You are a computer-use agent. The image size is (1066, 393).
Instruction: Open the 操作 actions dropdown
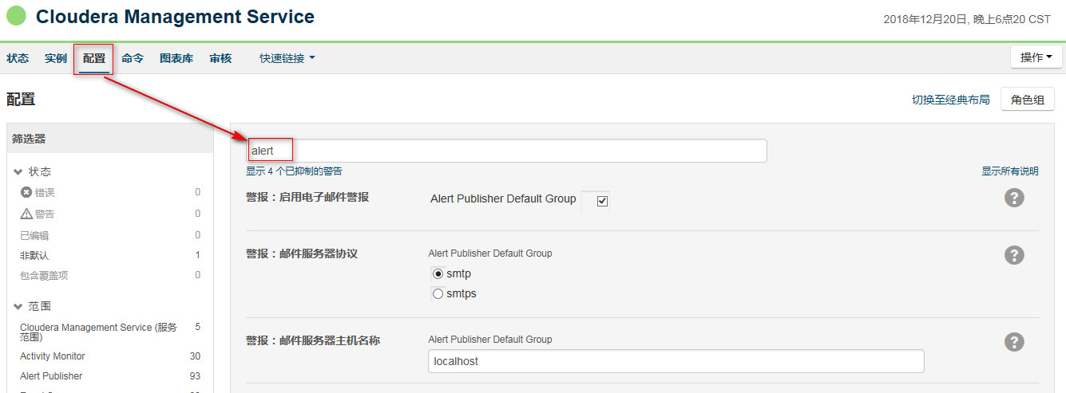point(1036,57)
